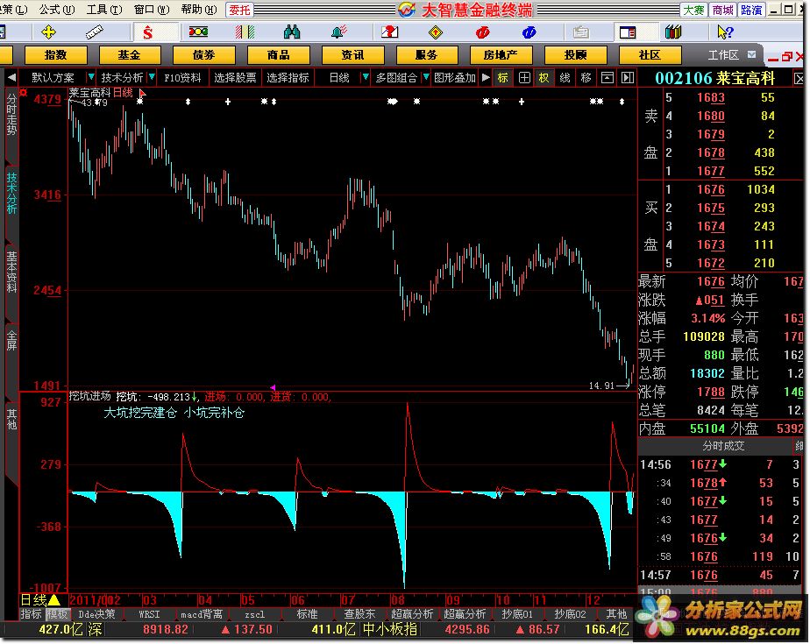Image resolution: width=810 pixels, height=644 pixels.
Task: Open the 工具 menu
Action: point(105,10)
